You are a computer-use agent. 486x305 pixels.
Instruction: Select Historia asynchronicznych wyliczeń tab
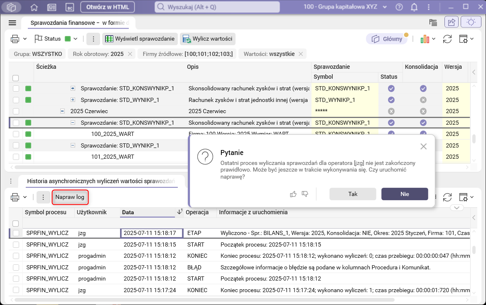[x=101, y=181]
